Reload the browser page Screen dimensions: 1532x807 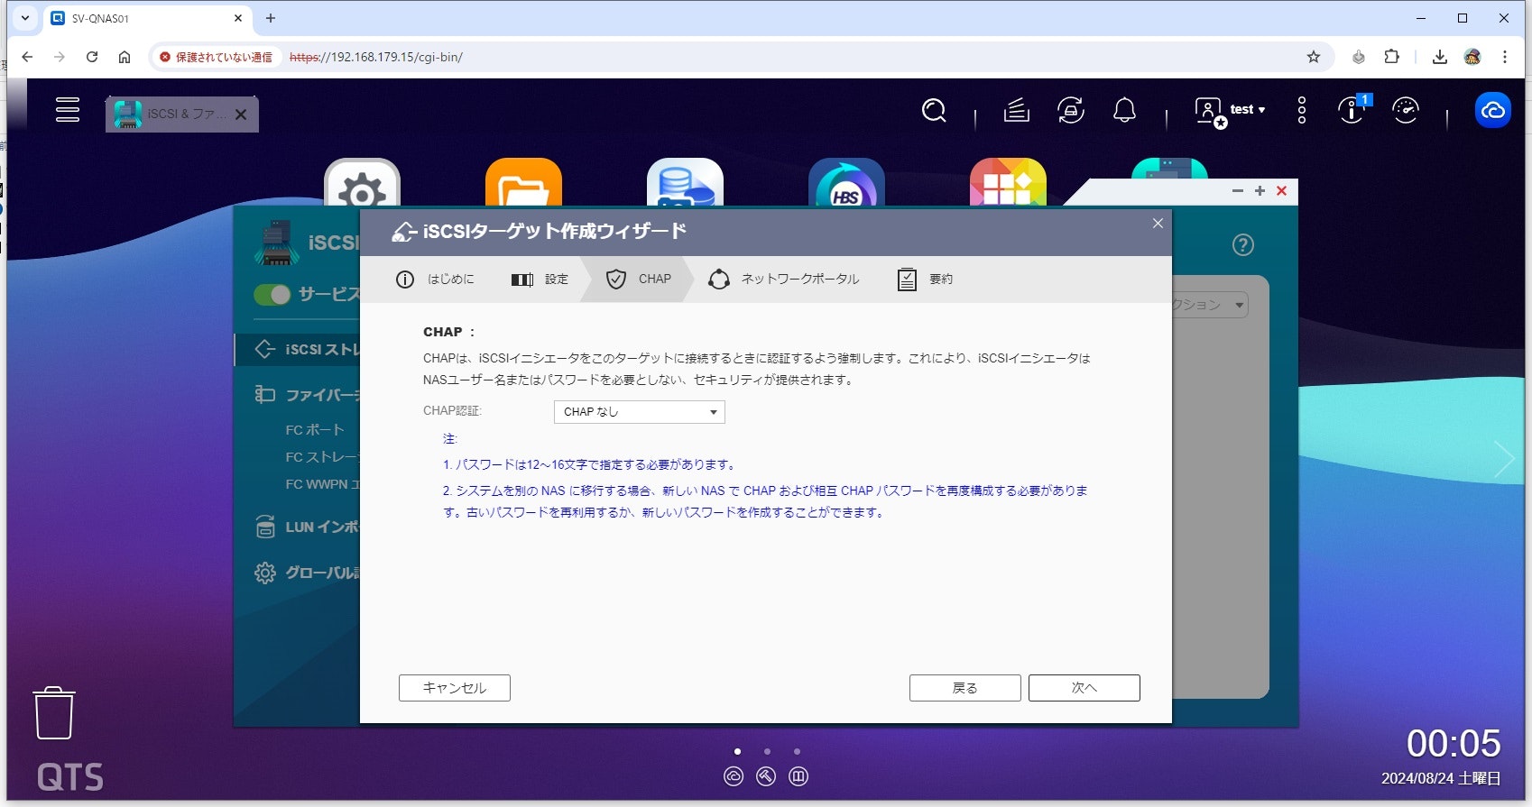click(x=92, y=57)
